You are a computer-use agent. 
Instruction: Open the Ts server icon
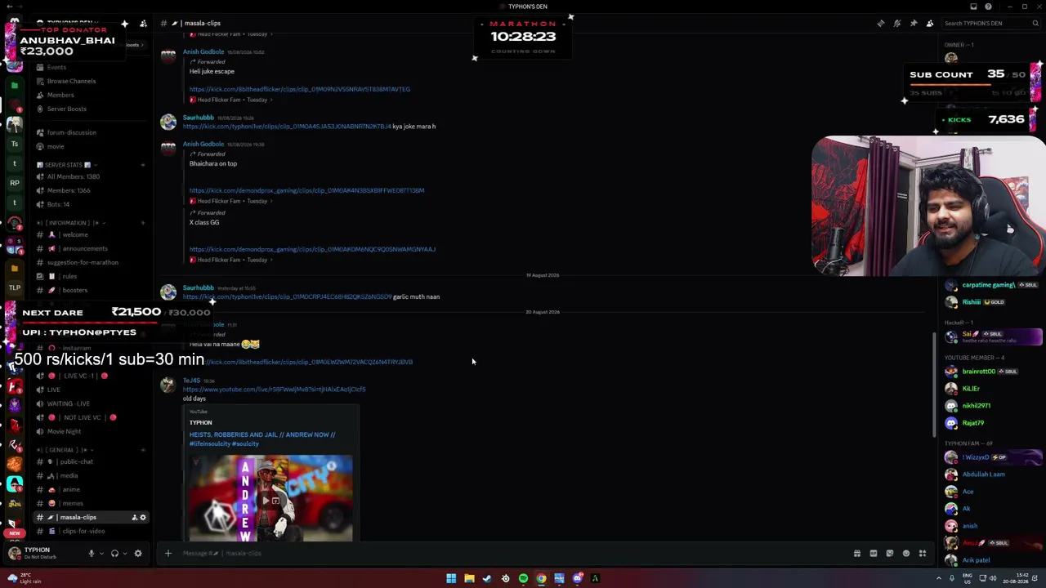[x=15, y=144]
